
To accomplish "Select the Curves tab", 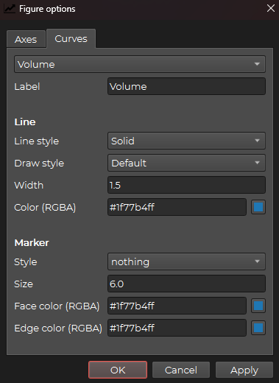I will point(71,38).
